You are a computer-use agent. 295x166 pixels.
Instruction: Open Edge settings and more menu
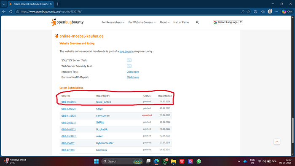276,11
